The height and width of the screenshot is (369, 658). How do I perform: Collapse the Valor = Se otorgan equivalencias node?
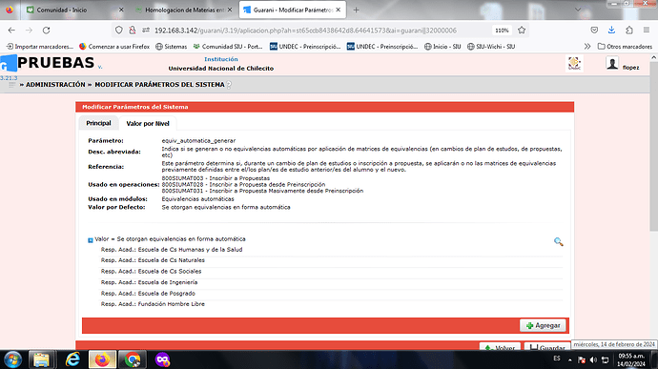coord(91,240)
